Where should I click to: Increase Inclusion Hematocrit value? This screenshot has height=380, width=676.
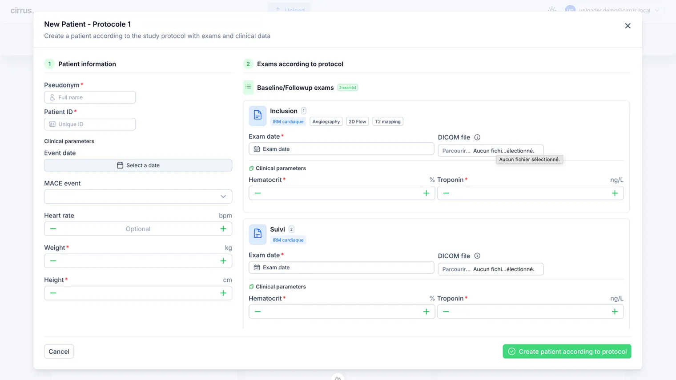pyautogui.click(x=426, y=193)
